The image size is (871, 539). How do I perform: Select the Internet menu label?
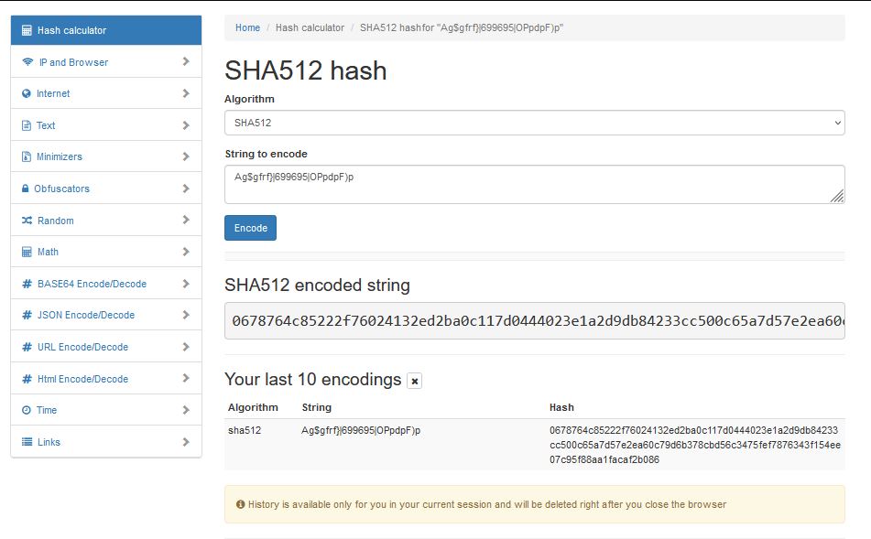click(53, 94)
